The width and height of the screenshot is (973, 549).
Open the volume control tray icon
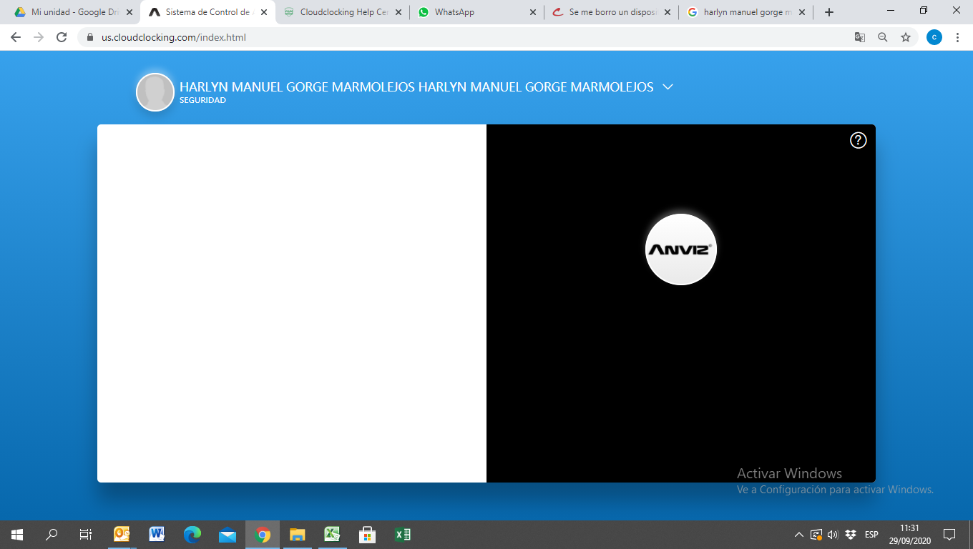(833, 535)
